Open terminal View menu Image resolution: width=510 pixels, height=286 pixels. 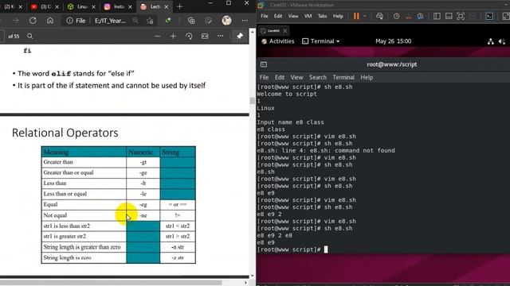point(296,77)
